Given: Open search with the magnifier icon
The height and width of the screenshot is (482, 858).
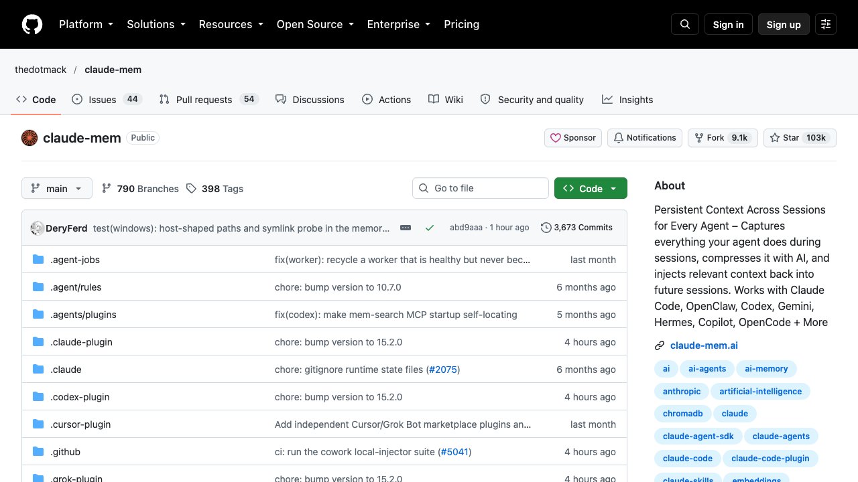Looking at the screenshot, I should tap(685, 24).
